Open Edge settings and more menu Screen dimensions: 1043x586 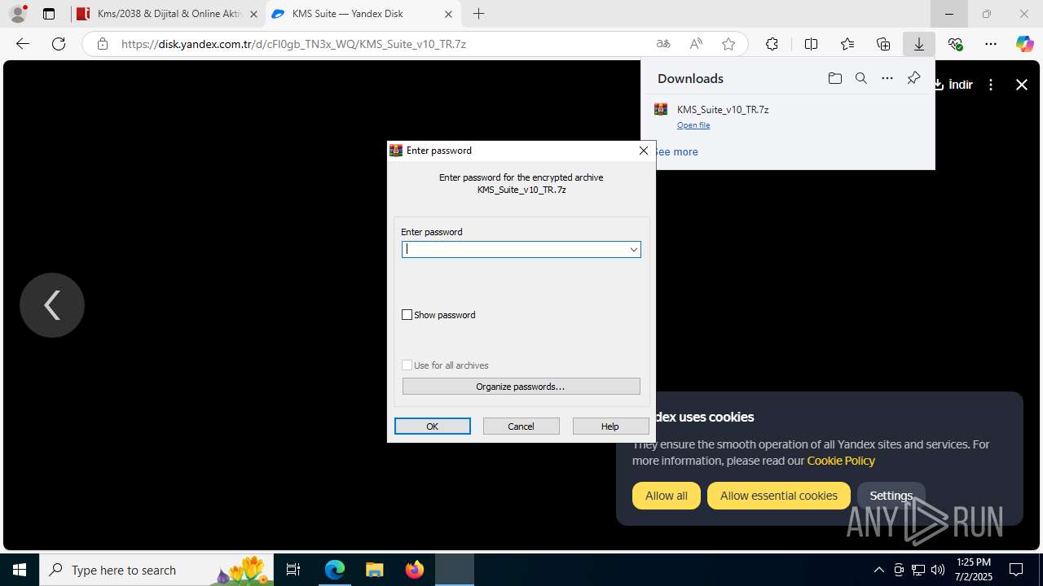[x=991, y=44]
